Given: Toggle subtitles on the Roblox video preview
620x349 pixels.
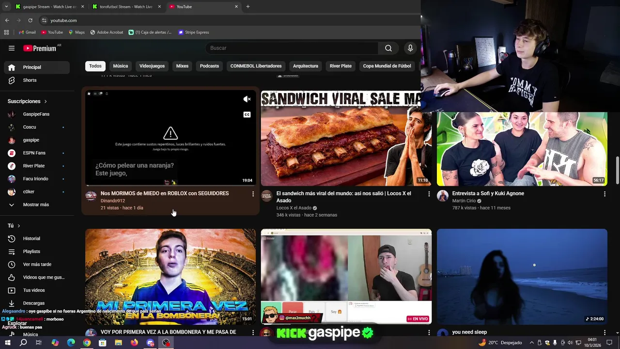Looking at the screenshot, I should pyautogui.click(x=247, y=115).
